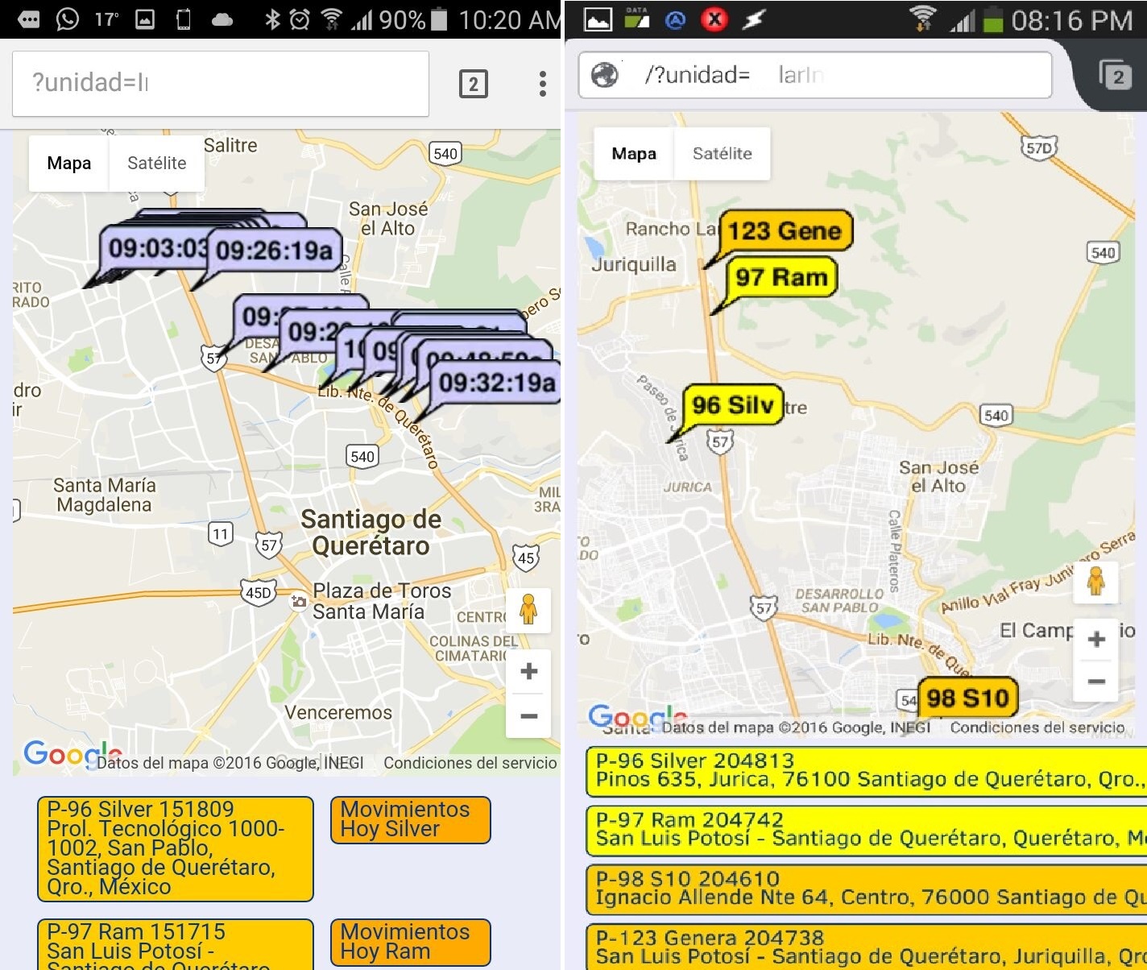Open the left browser's three-dot menu
The image size is (1147, 970).
542,84
